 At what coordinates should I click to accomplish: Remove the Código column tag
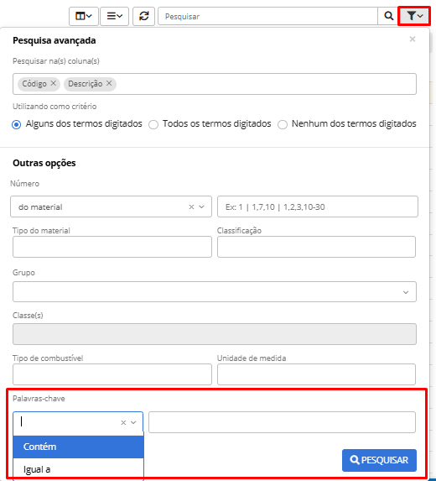54,83
